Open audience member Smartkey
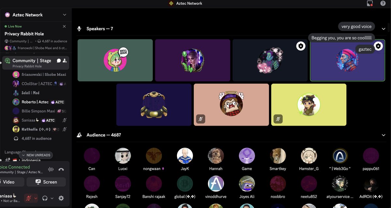391x208 pixels. coord(278,159)
